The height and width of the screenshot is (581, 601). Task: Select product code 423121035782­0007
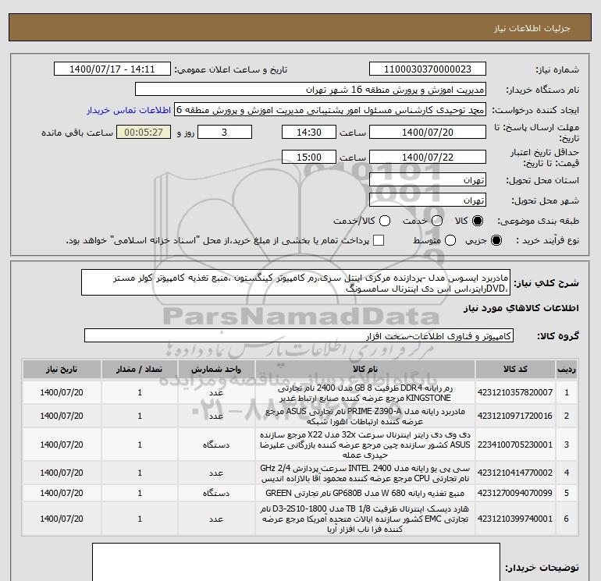tap(515, 392)
